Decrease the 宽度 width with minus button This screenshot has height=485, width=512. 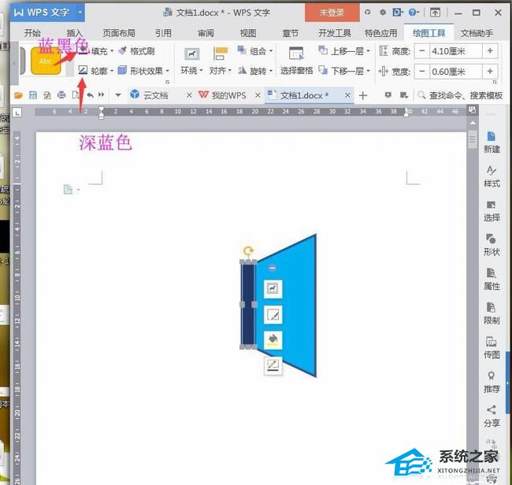(422, 71)
